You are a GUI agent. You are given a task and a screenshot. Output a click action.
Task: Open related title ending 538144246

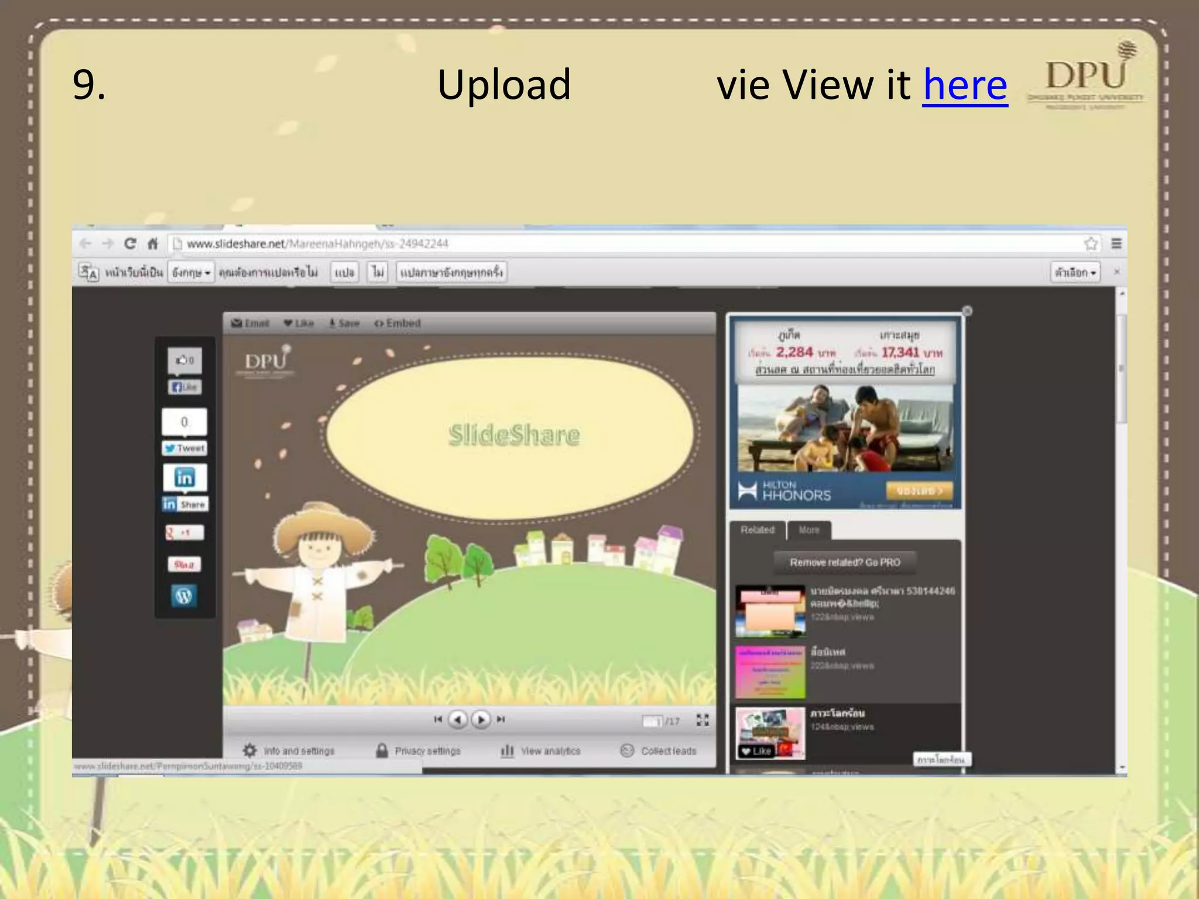pos(882,596)
